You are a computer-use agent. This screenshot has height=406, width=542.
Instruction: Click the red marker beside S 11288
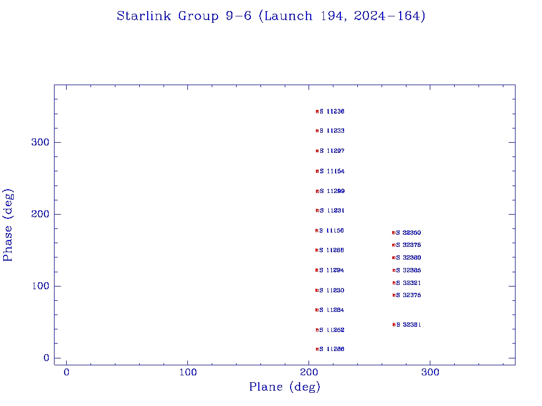coord(317,250)
